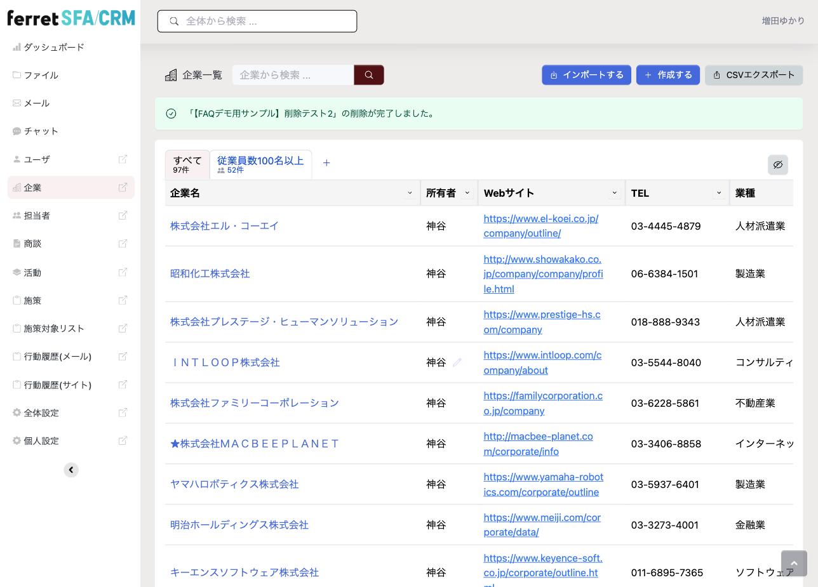
Task: Open external link icon next to 商談
Action: (123, 243)
